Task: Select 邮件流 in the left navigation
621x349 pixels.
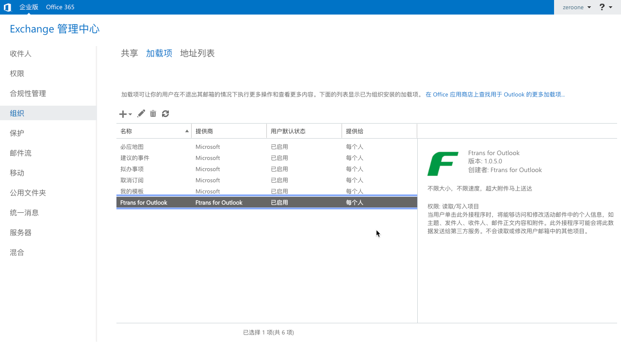Action: [20, 153]
